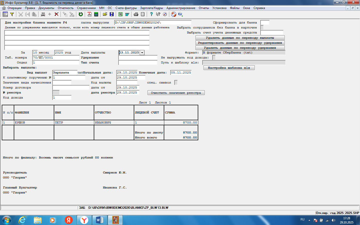This screenshot has width=360, height=225.
Task: Open the 'Справочники' menu
Action: coord(86,8)
